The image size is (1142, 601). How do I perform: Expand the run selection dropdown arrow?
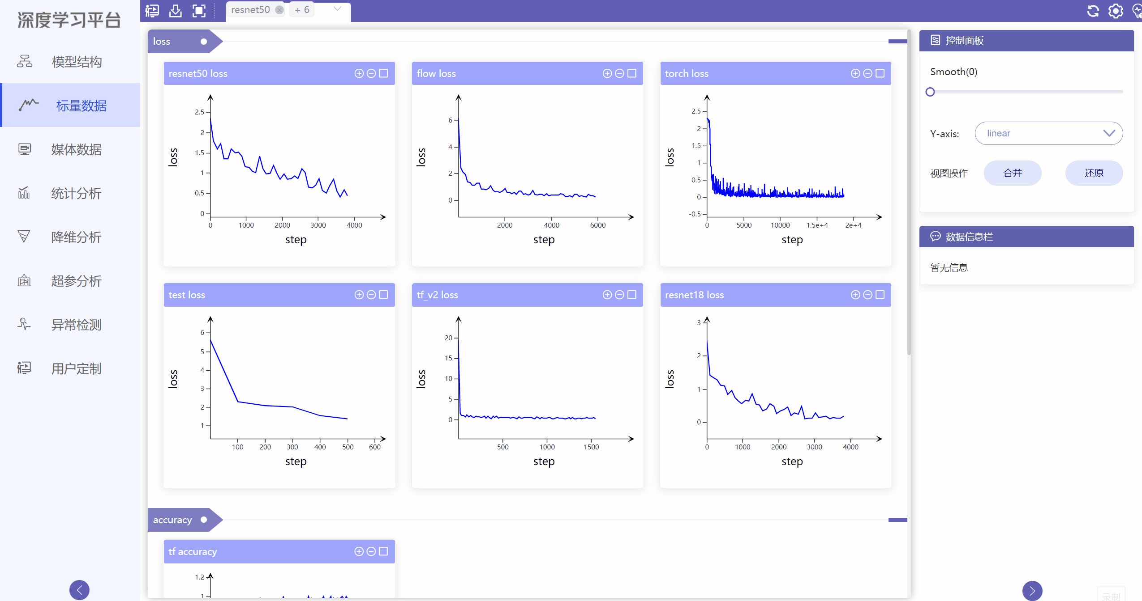click(338, 9)
